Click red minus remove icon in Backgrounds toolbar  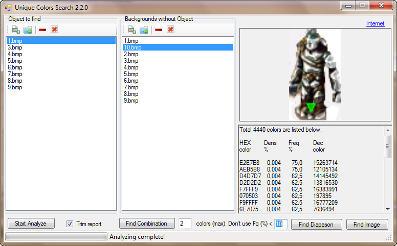(x=159, y=30)
